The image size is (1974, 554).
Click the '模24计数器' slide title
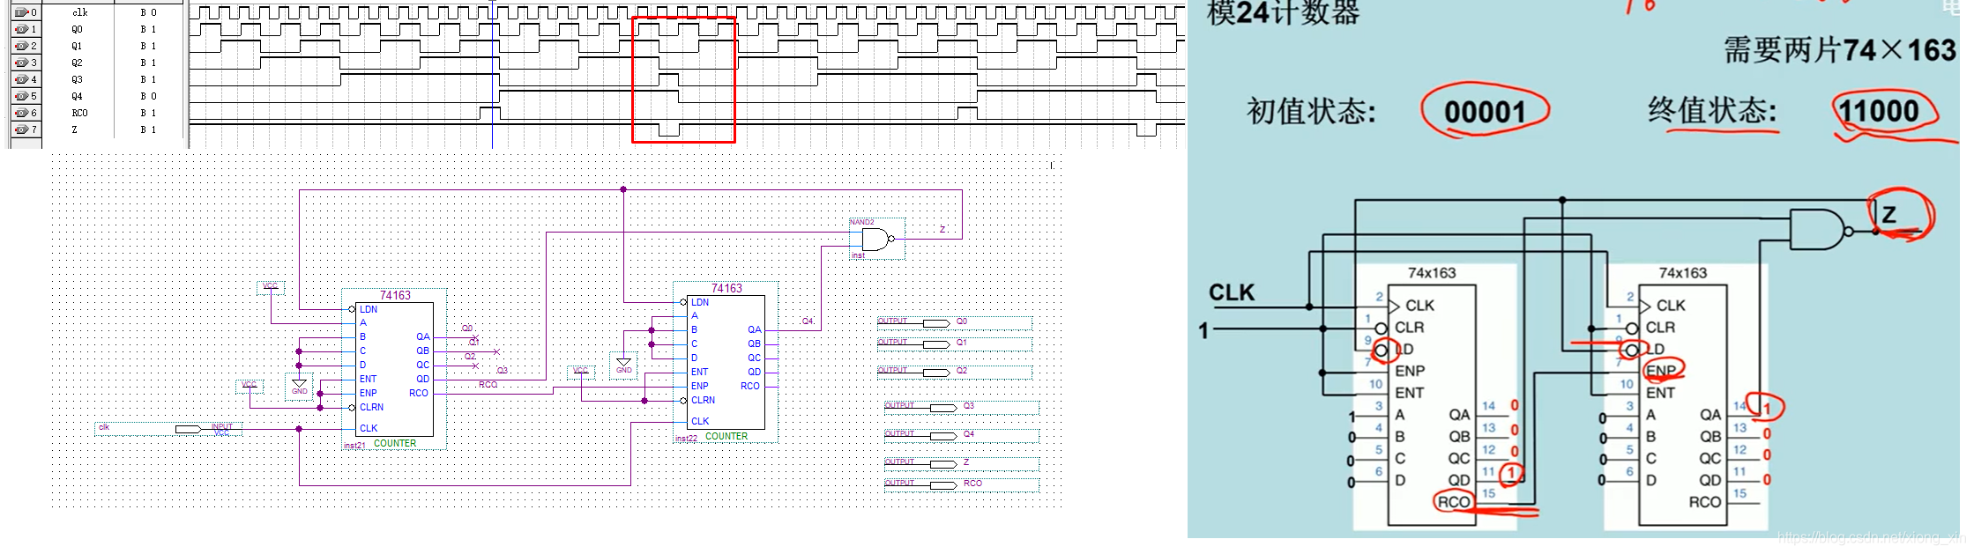pos(1283,13)
